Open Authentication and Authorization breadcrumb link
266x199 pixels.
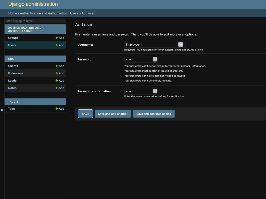tap(44, 13)
